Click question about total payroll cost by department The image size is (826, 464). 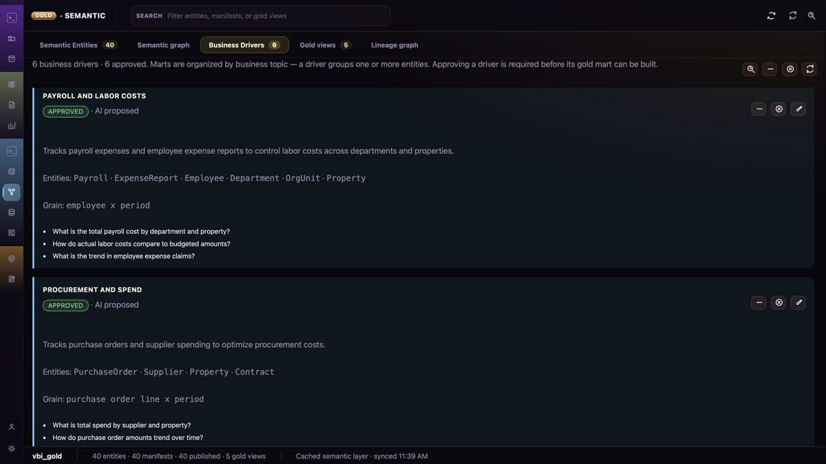(141, 232)
